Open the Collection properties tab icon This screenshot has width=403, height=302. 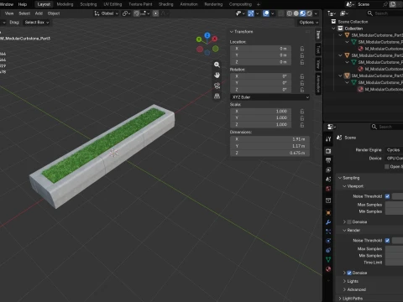[x=328, y=200]
